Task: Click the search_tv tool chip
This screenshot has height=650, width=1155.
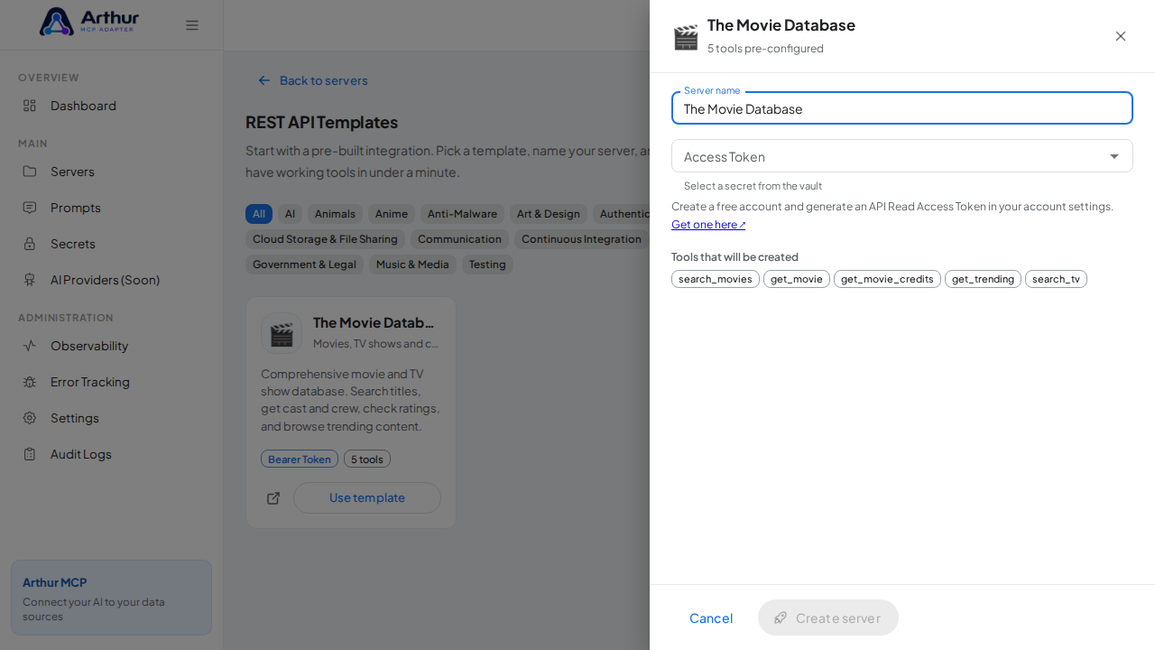Action: (1056, 279)
